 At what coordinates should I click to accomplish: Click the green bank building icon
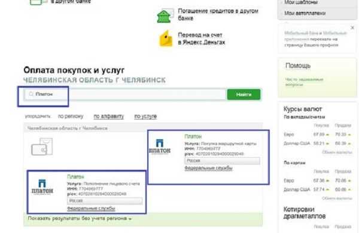164,16
